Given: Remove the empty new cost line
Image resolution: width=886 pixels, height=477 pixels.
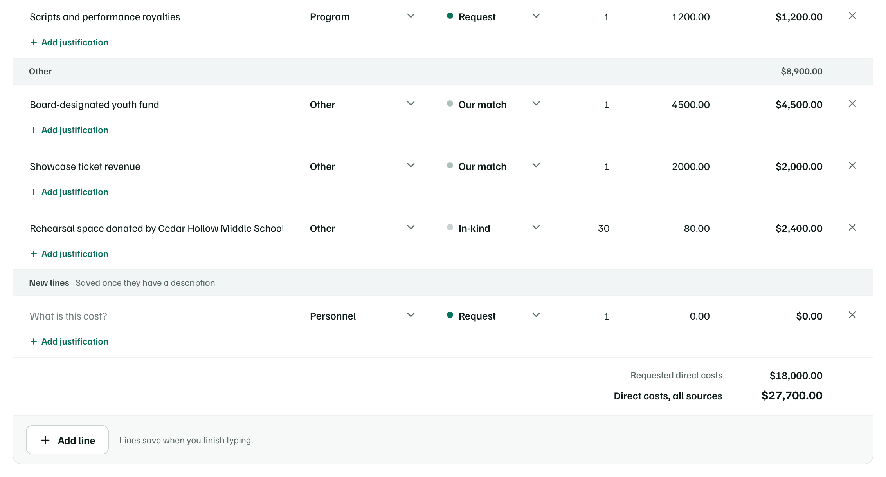Looking at the screenshot, I should click(x=852, y=315).
